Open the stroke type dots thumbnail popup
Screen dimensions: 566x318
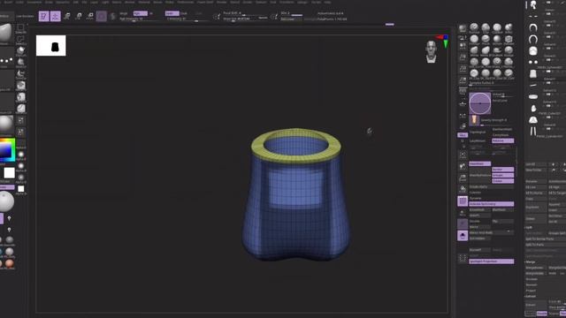[x=6, y=57]
